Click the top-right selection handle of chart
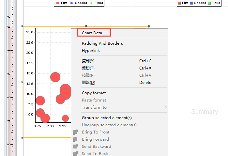 pyautogui.click(x=149, y=26)
